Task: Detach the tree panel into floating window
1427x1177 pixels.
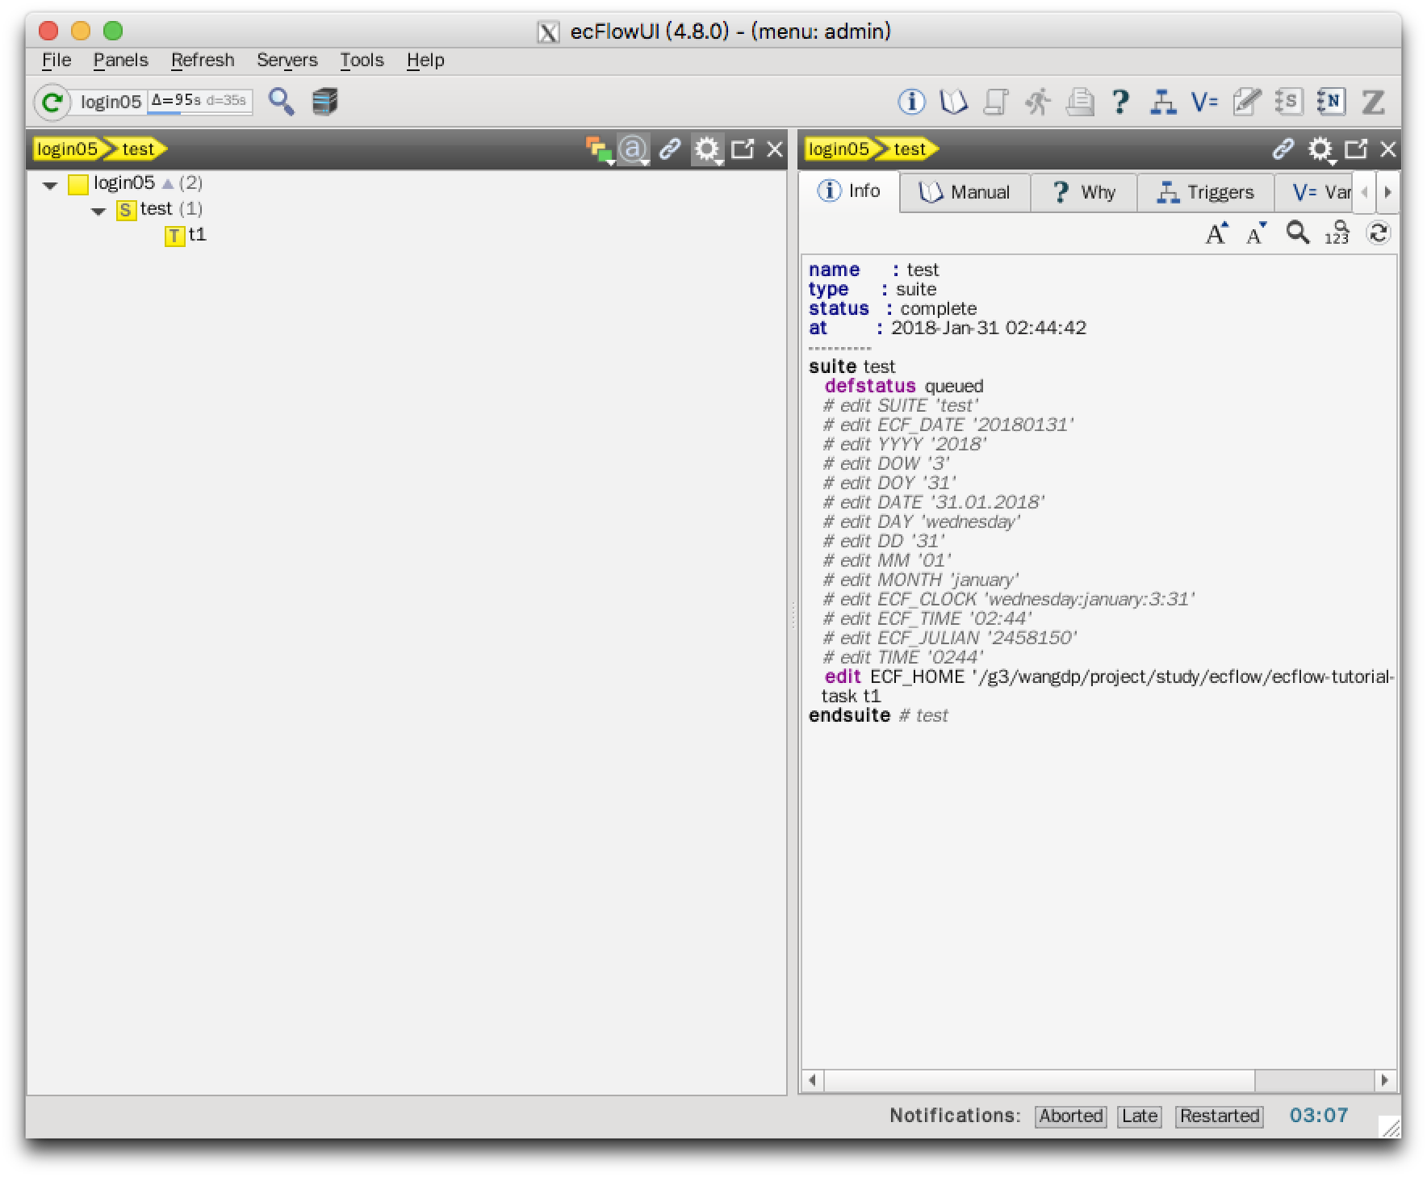Action: coord(743,149)
